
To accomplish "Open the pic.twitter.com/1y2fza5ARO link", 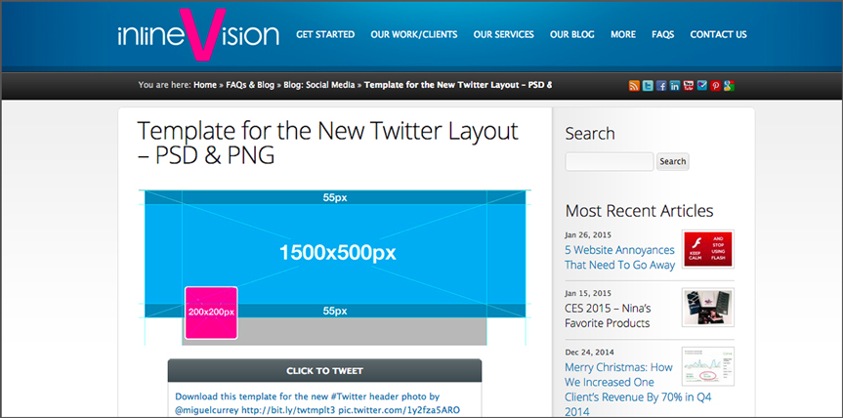I will [x=399, y=410].
